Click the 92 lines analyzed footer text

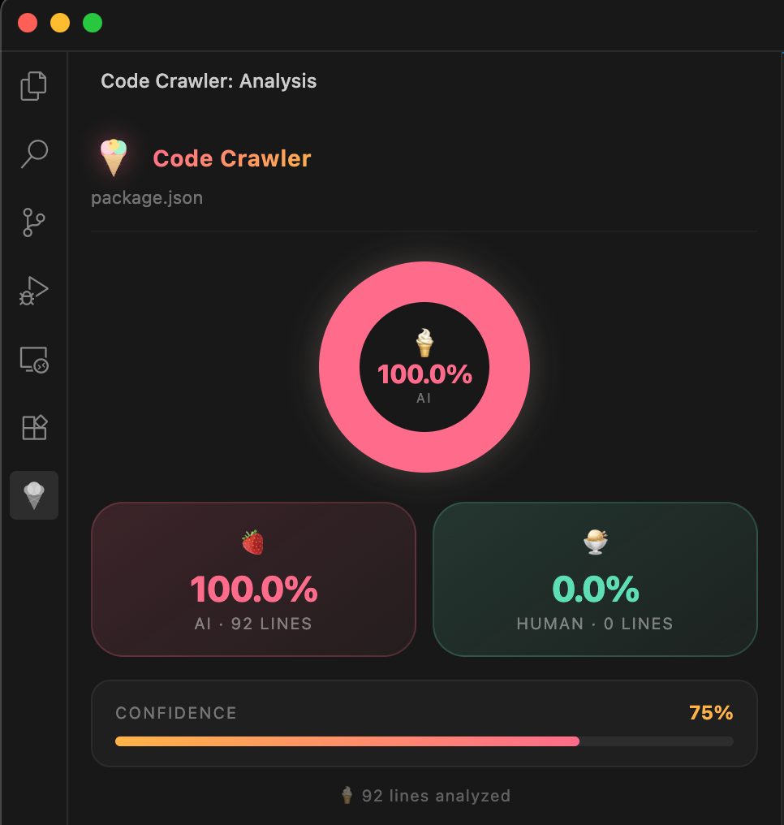pos(436,796)
